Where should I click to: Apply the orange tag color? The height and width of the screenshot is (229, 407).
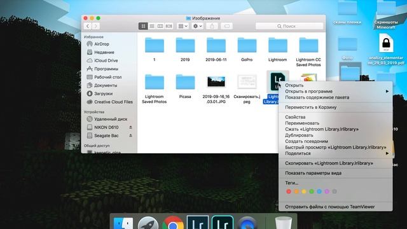click(296, 191)
